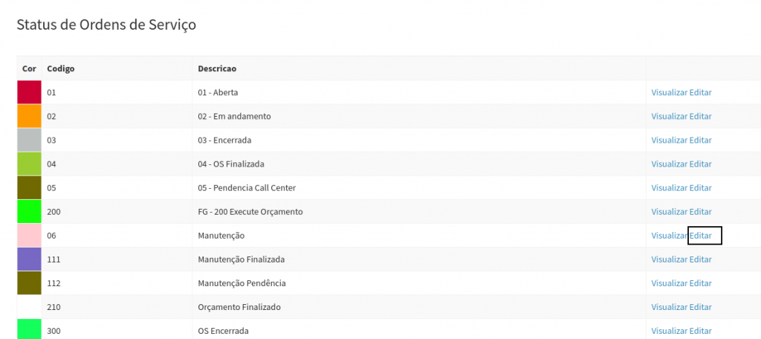Select the purple swatch for code 111
This screenshot has height=339, width=761.
(x=30, y=259)
